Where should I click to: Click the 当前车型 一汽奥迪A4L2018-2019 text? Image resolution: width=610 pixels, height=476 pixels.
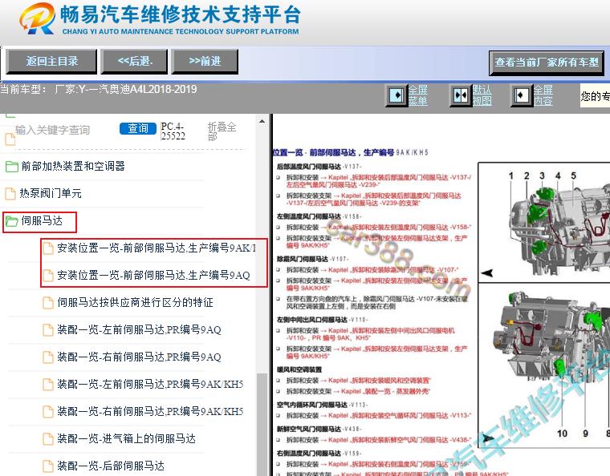99,90
